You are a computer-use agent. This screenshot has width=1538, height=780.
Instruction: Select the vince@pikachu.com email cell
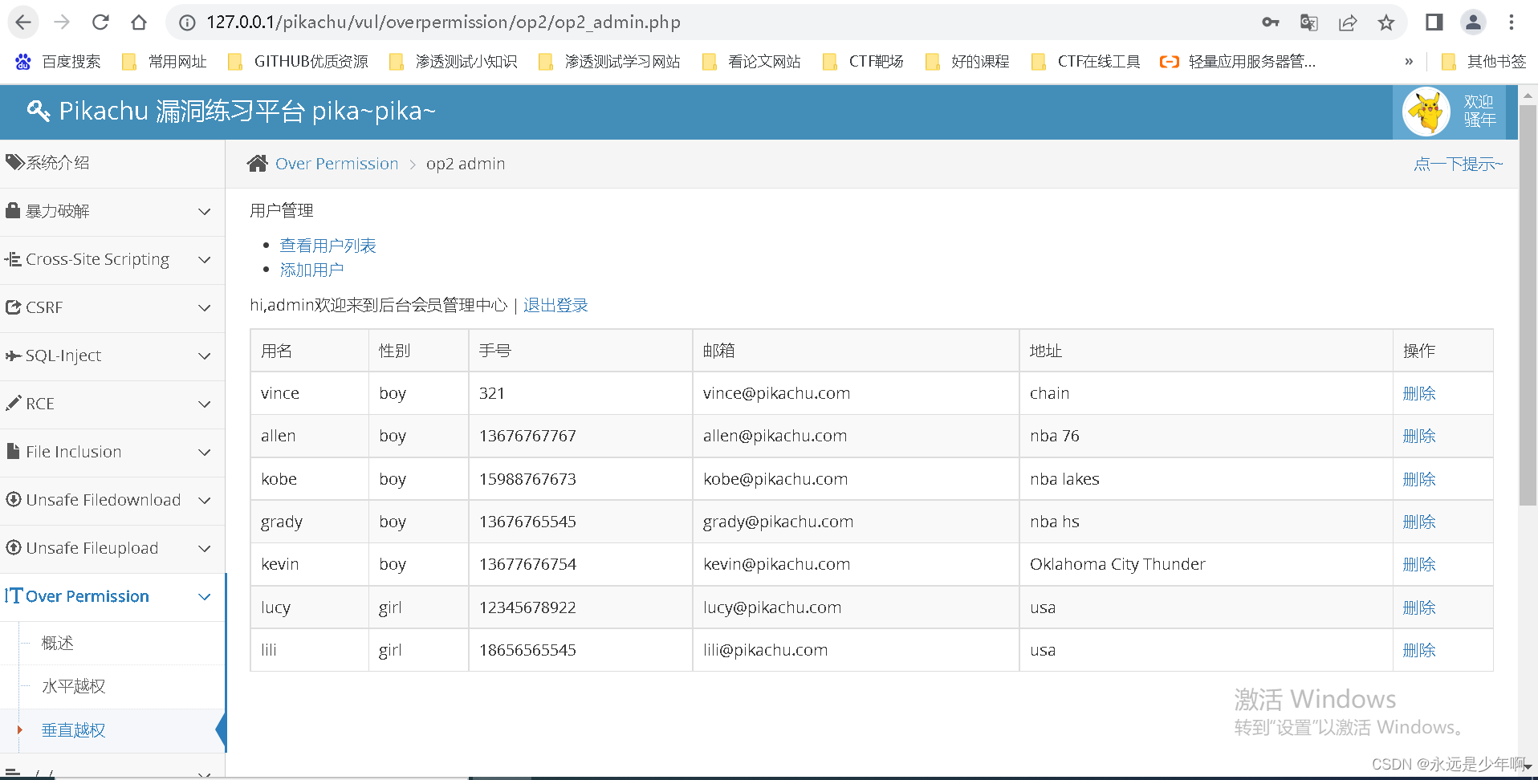coord(856,393)
